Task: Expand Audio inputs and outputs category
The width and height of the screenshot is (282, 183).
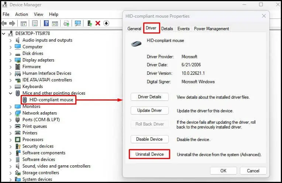Action: [x=10, y=41]
